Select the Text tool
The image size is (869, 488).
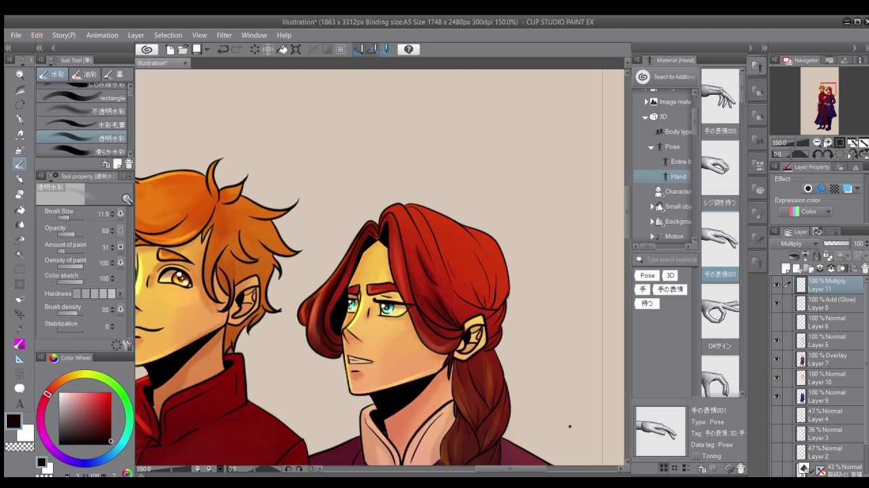click(x=20, y=404)
